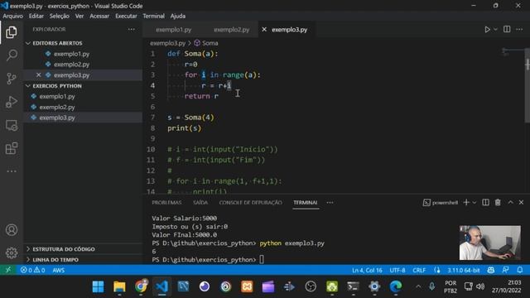The image size is (530, 298).
Task: Click in terminal command prompt line
Action: click(x=208, y=259)
